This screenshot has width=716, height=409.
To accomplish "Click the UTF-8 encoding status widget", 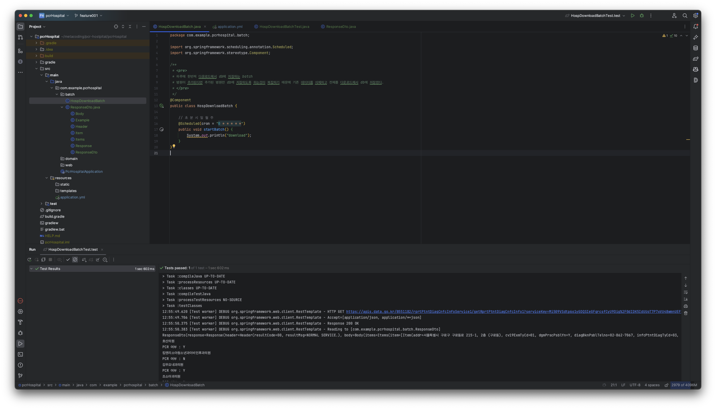I will click(x=635, y=385).
